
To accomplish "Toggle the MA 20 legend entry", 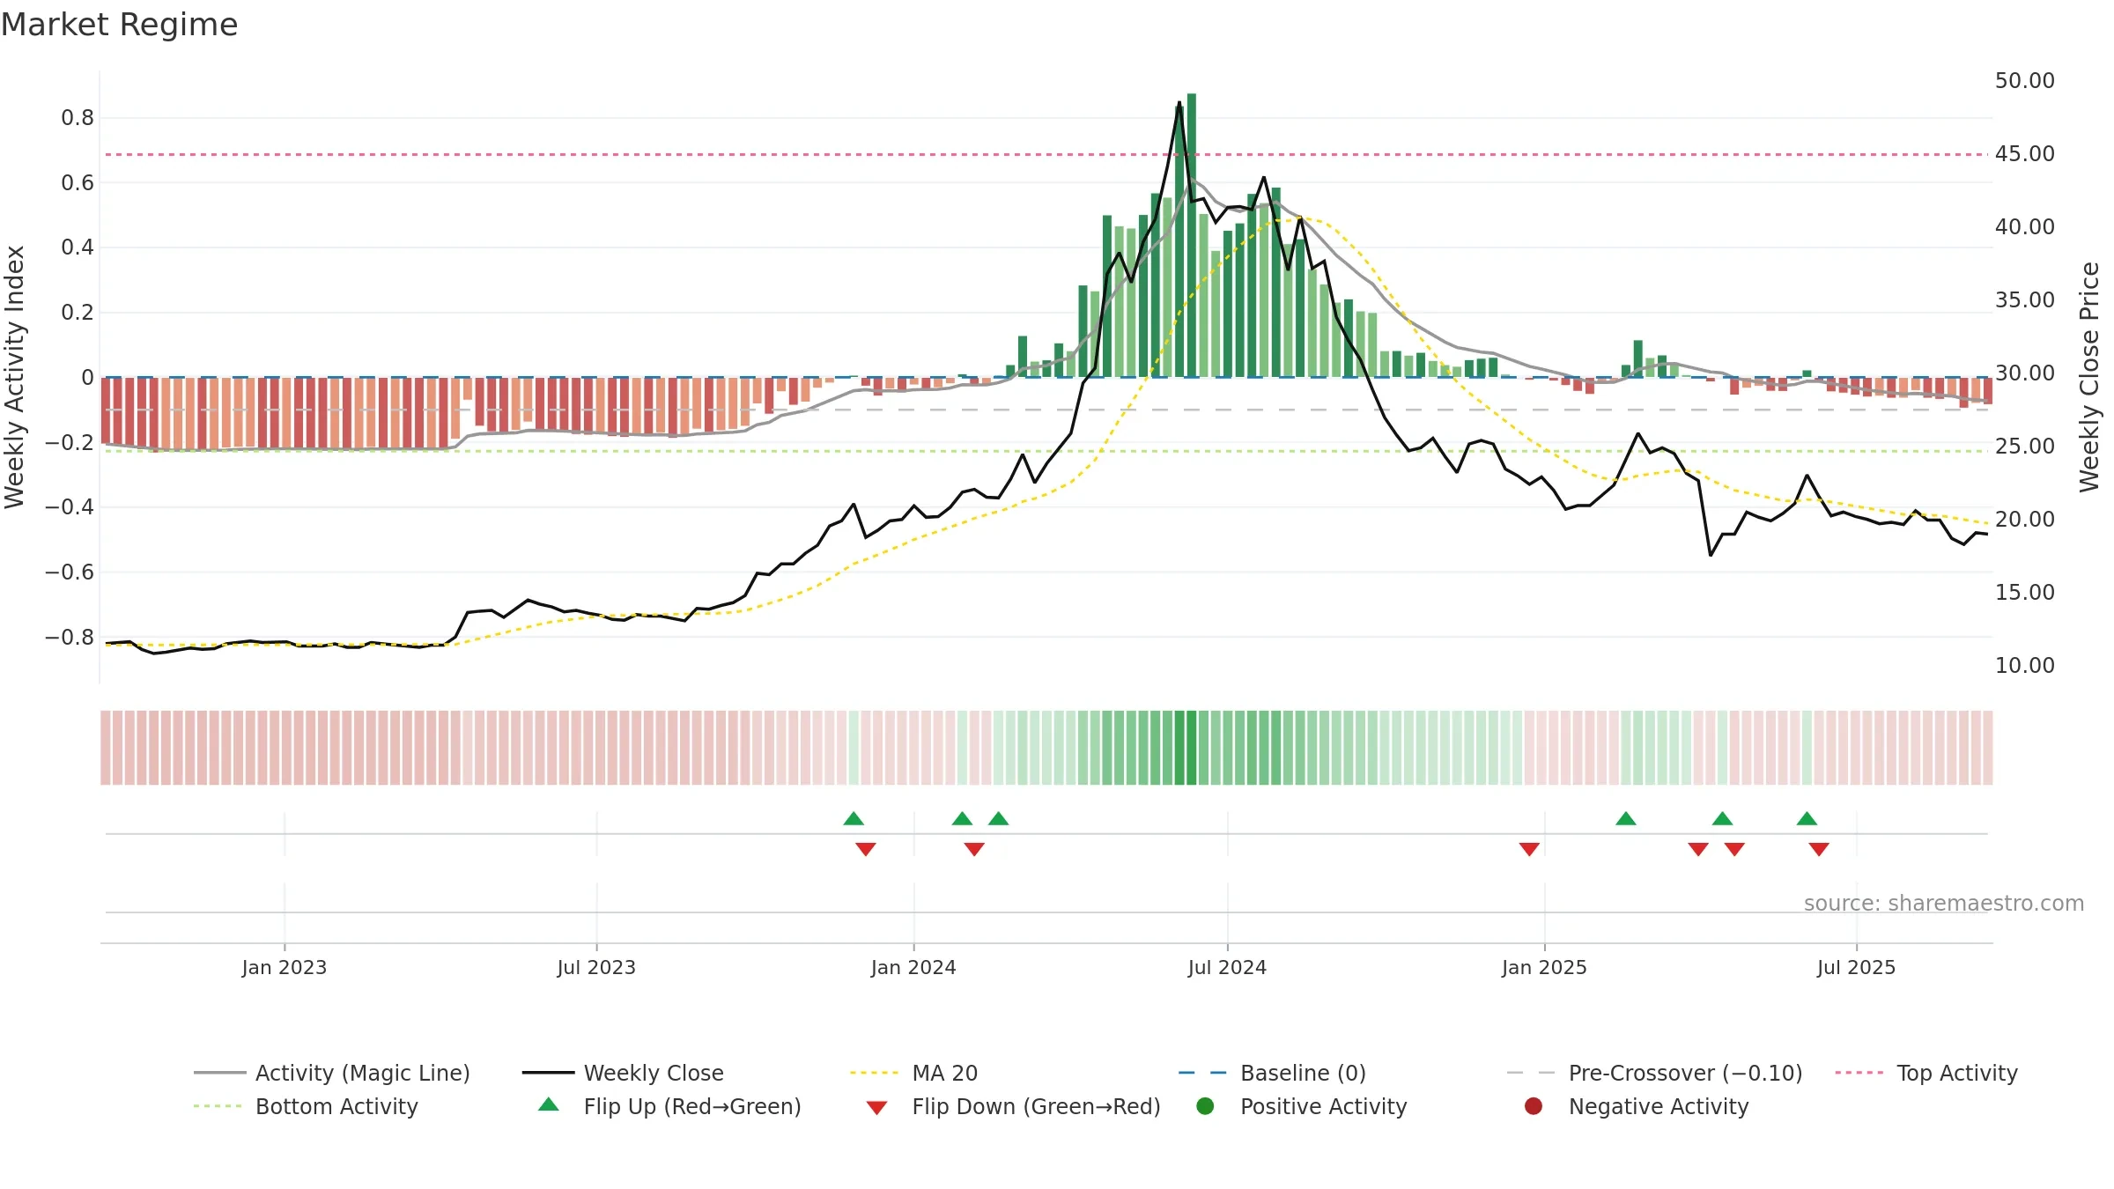I will coord(914,1073).
